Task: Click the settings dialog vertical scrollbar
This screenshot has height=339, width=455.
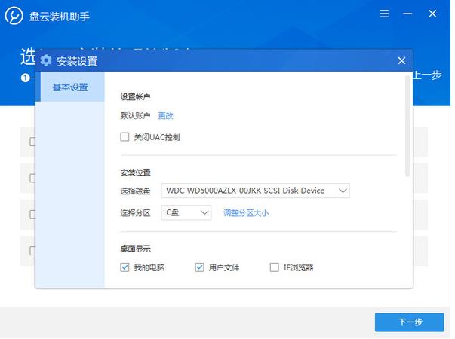Action: [408, 124]
